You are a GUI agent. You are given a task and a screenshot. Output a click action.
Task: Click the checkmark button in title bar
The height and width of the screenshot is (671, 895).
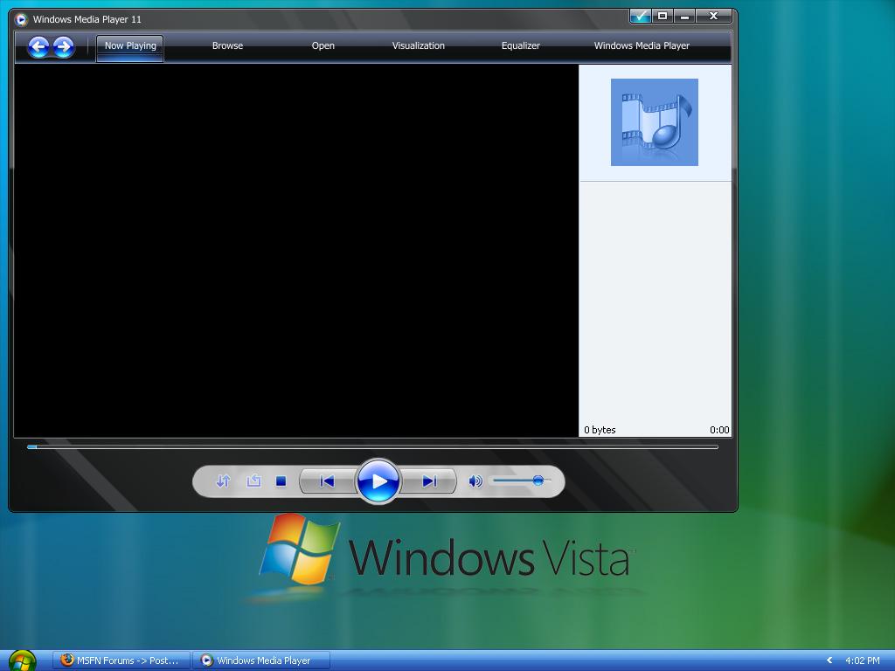pos(641,16)
